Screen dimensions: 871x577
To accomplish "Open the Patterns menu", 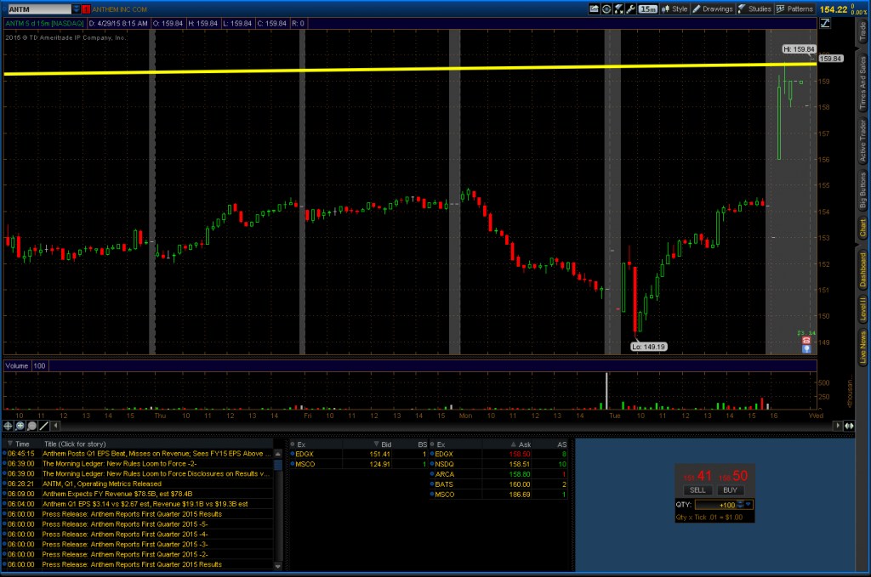I will [x=795, y=8].
